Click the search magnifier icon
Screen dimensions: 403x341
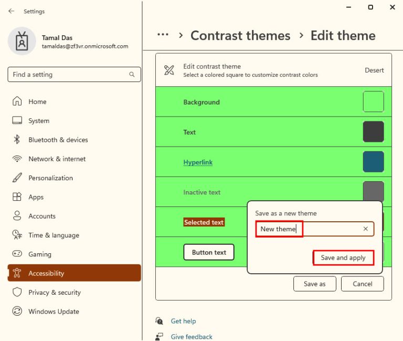tap(132, 75)
